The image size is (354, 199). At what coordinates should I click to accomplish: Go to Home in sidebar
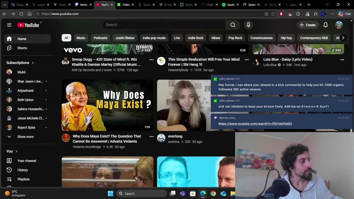pos(27,39)
